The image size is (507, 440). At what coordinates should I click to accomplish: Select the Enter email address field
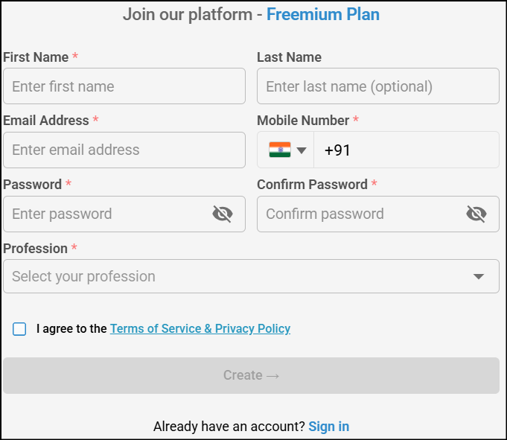pyautogui.click(x=124, y=150)
